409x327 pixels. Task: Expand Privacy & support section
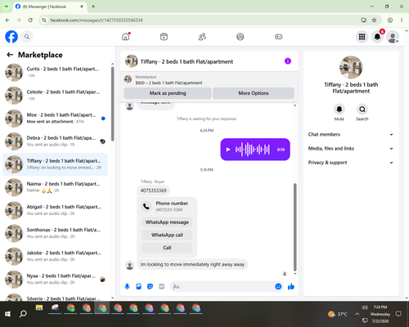pyautogui.click(x=351, y=163)
